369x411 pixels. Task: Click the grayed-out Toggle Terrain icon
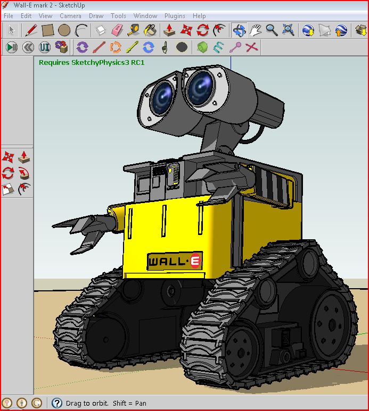(325, 30)
